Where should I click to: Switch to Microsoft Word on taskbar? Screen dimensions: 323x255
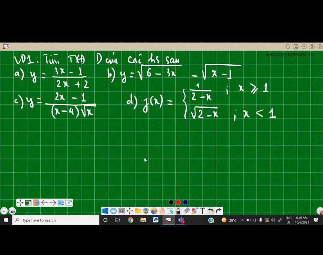156,220
